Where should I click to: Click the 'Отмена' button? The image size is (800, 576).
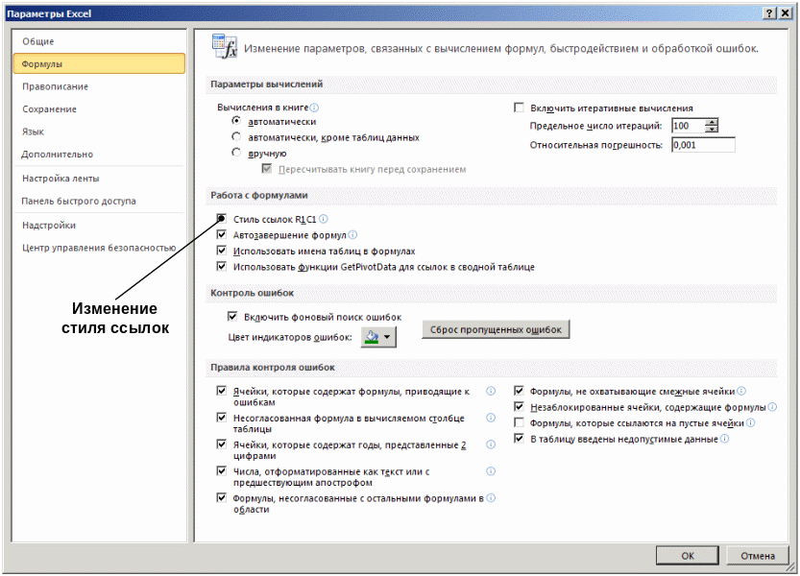pyautogui.click(x=757, y=556)
